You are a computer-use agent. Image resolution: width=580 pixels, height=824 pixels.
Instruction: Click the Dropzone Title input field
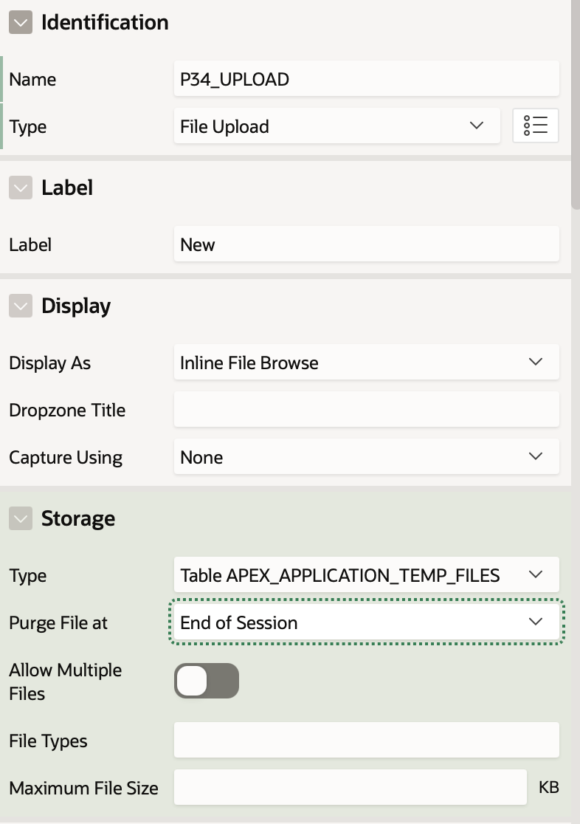367,409
